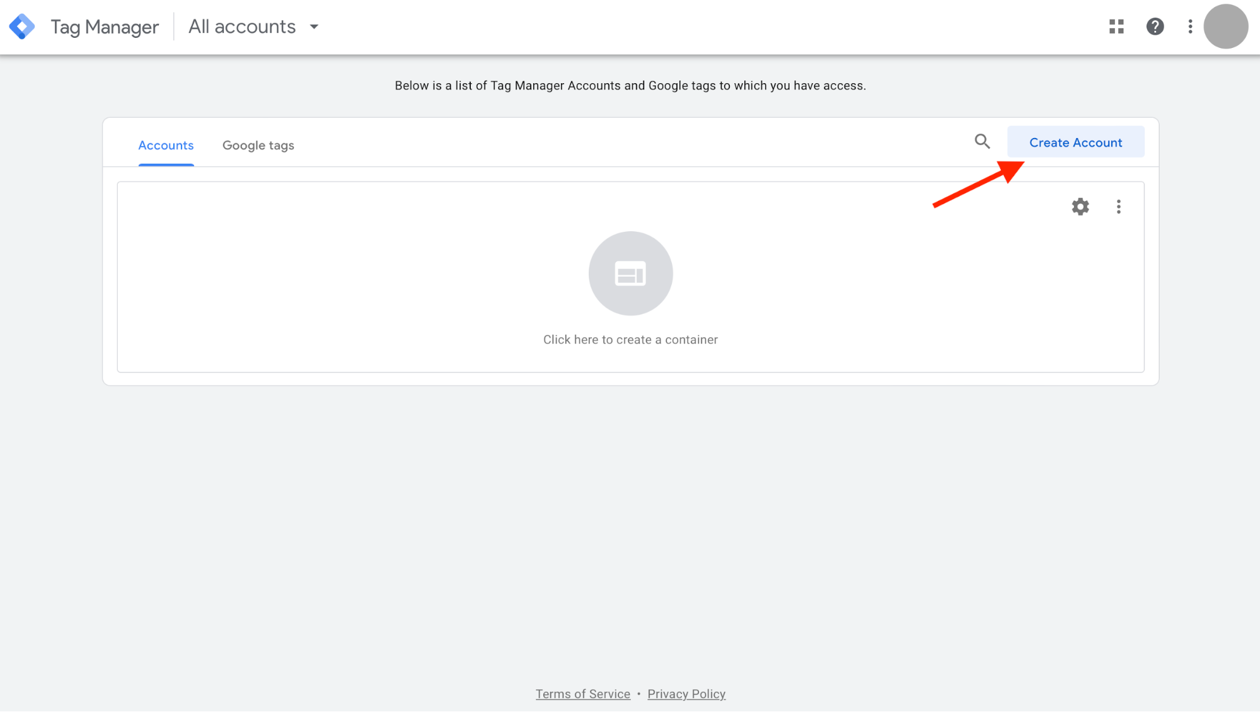
Task: Switch to the Google tags tab
Action: 258,146
